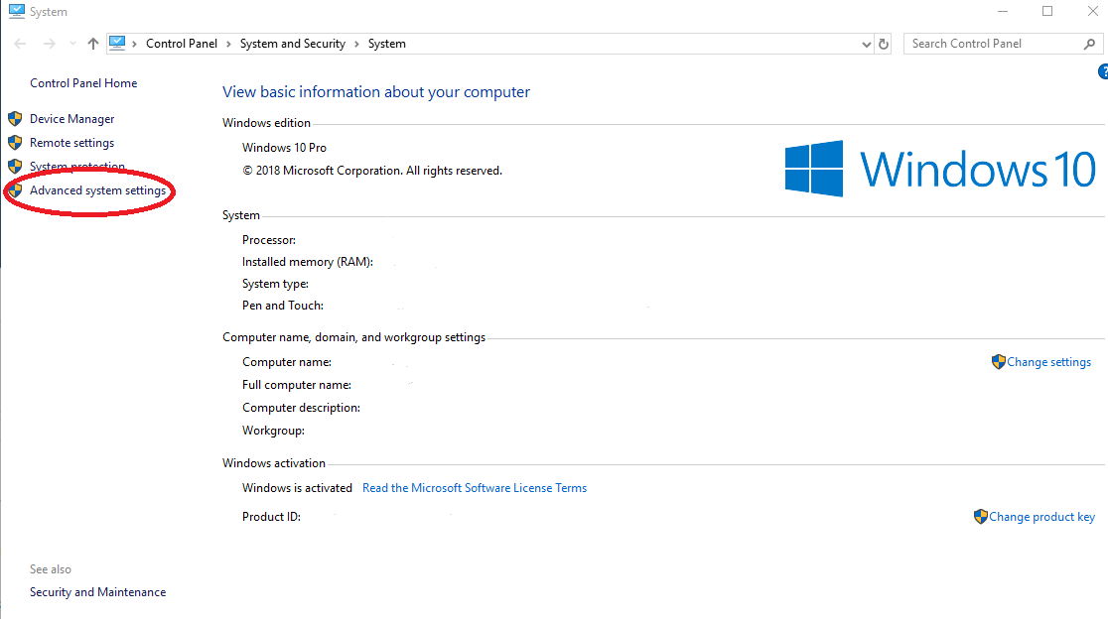Read the Microsoft Software License Terms
Viewport: 1108px width, 623px height.
[x=475, y=488]
